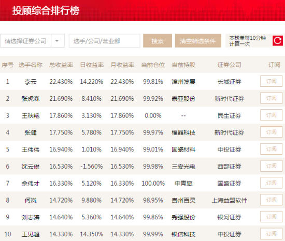Click daily return 14.350% cell
Screen dimensions: 285x241
click(92, 234)
